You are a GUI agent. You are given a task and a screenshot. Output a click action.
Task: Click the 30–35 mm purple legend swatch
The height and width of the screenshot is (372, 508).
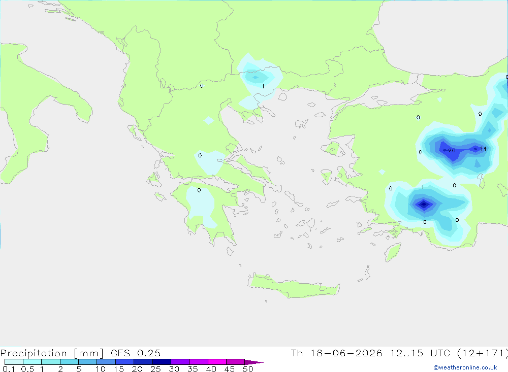click(x=180, y=362)
